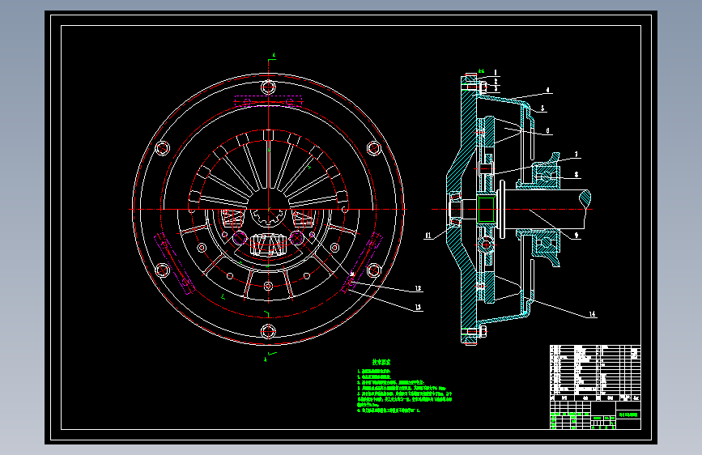
Task: Click part callout number 6
Action: coord(547,131)
